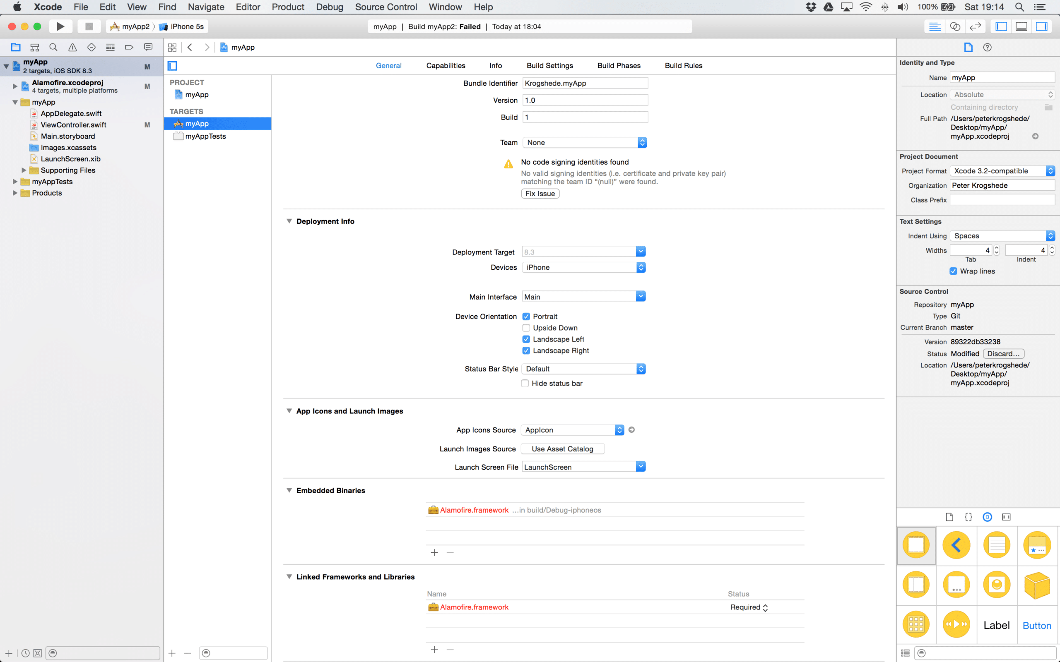
Task: Open the File Template library
Action: (x=949, y=517)
